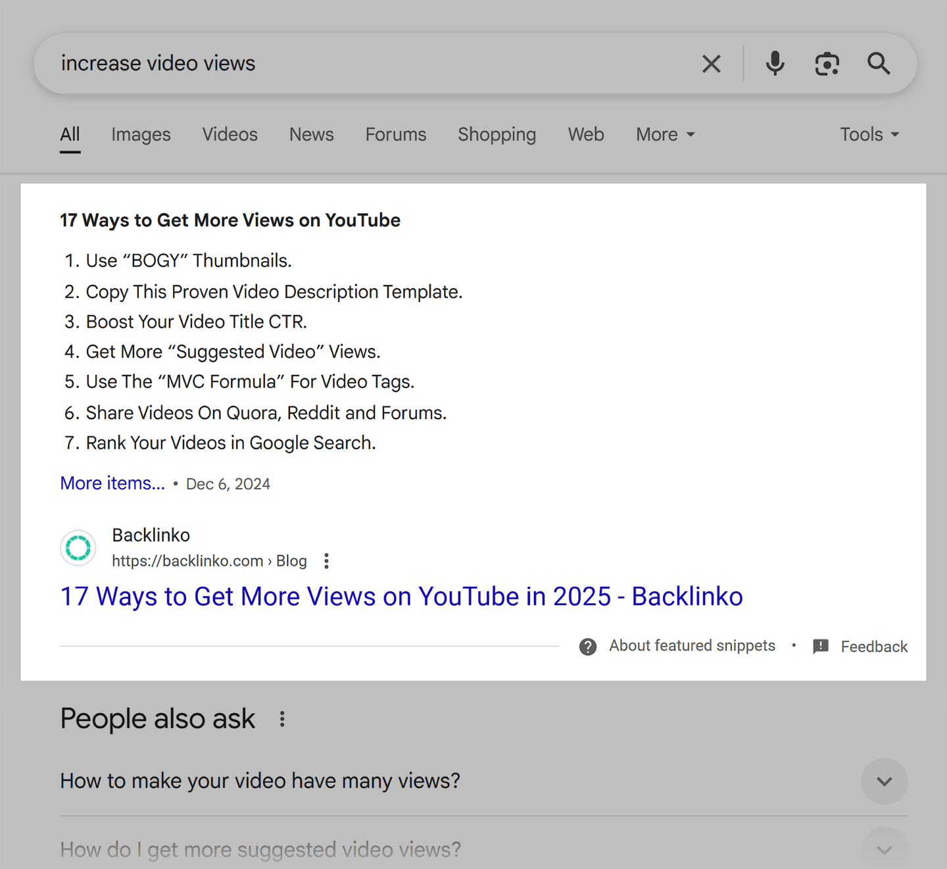Clear the search query with the X icon
Image resolution: width=947 pixels, height=869 pixels.
coord(711,64)
